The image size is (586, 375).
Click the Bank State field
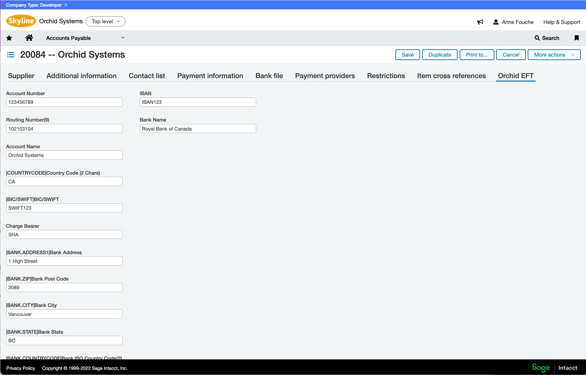tap(64, 341)
